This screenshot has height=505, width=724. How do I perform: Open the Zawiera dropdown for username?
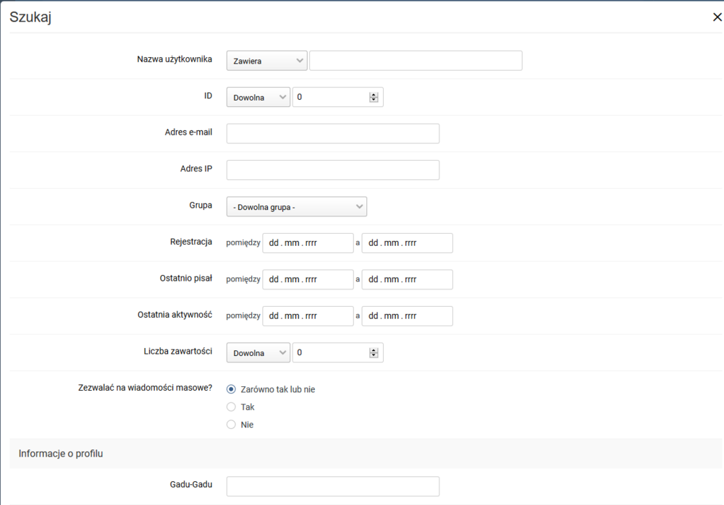[266, 61]
